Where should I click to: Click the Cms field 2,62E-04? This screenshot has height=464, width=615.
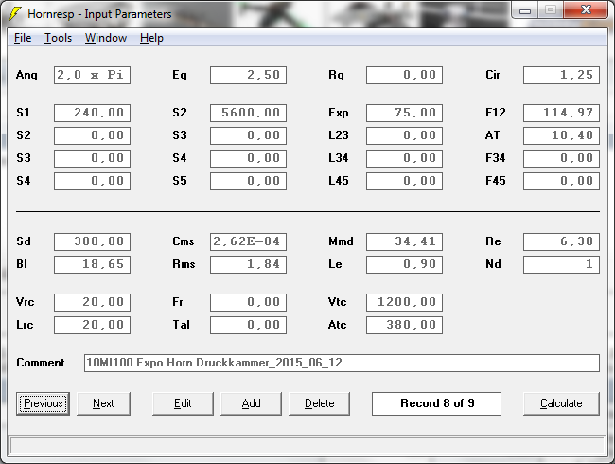(x=248, y=242)
